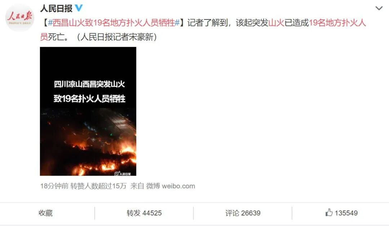Click the 19名地方扑火人 highlighted link
This screenshot has height=226, width=389.
point(337,23)
